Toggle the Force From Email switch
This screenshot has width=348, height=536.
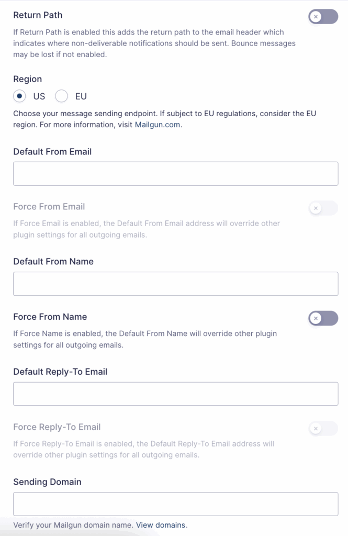[x=323, y=208]
